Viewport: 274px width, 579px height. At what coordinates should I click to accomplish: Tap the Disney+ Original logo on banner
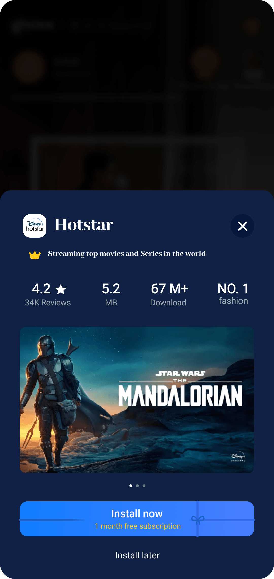(x=238, y=457)
